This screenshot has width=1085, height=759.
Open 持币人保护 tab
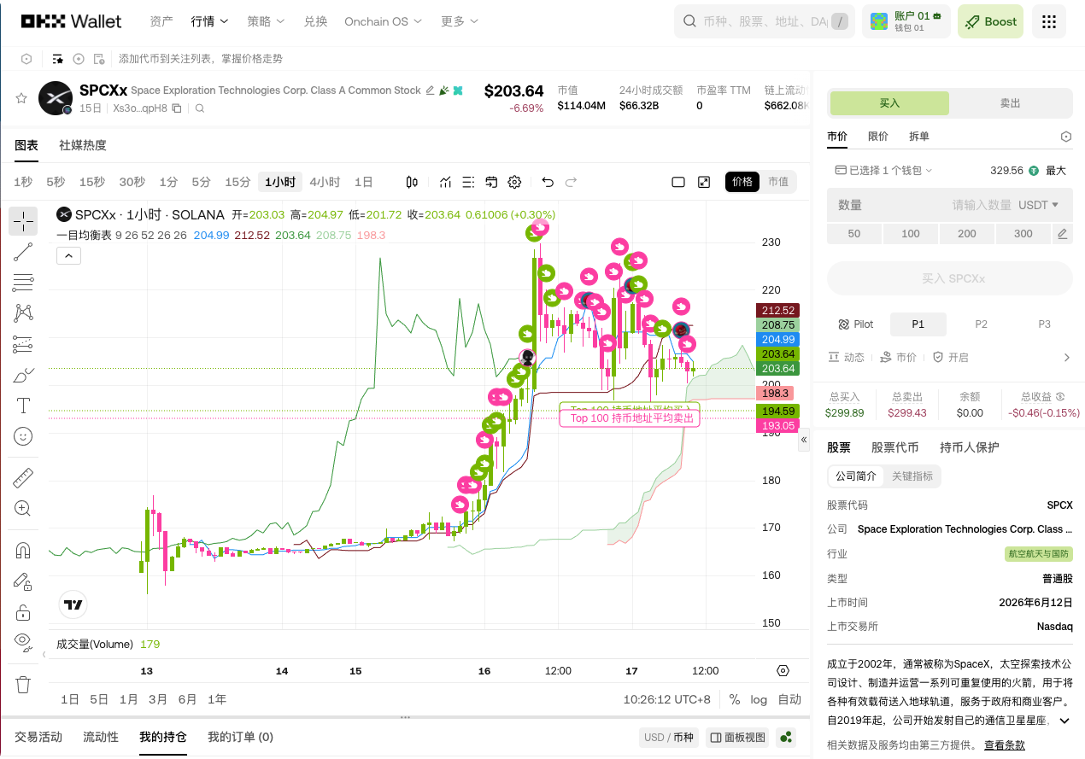970,447
